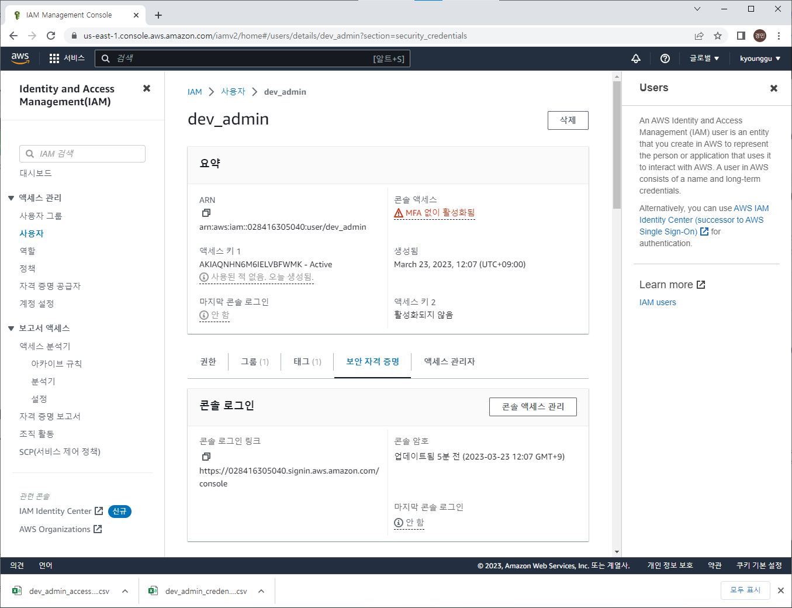
Task: Open the IAM users help link
Action: tap(658, 302)
